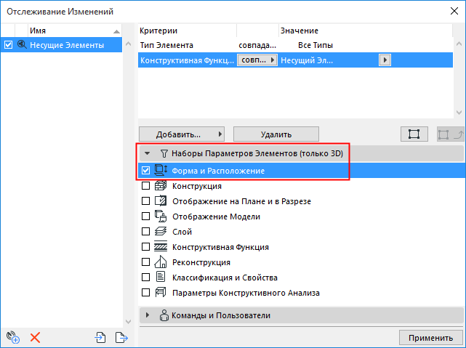Click the import rules icon
This screenshot has width=466, height=348.
100,336
